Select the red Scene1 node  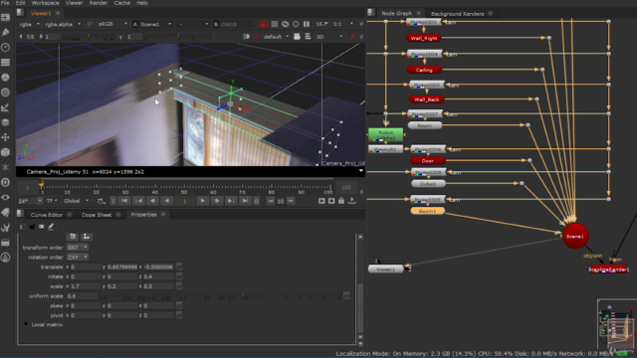pos(575,237)
